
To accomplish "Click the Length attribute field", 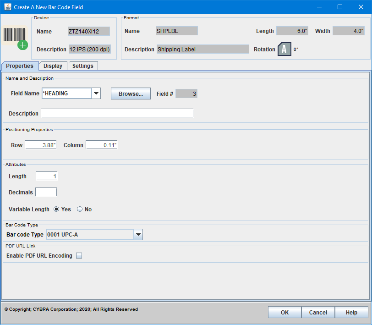I will click(47, 176).
